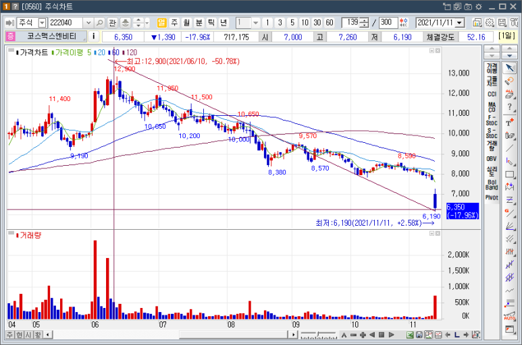Click the info 'i' button beside stock name
This screenshot has width=522, height=345.
coord(94,36)
